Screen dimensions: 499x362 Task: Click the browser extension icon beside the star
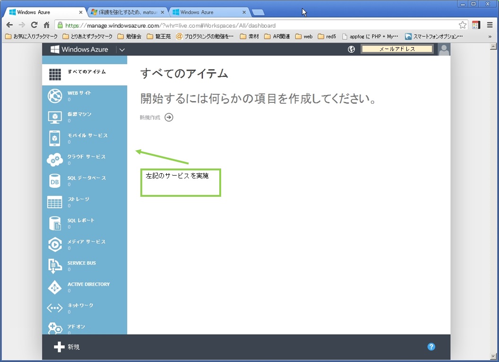(x=476, y=25)
